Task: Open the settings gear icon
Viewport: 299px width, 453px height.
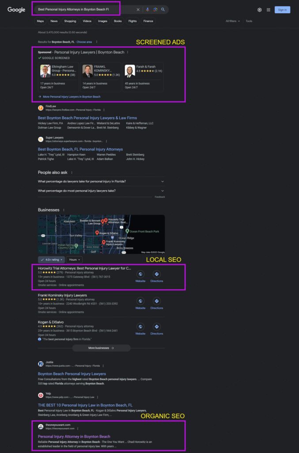Action: coord(260,10)
